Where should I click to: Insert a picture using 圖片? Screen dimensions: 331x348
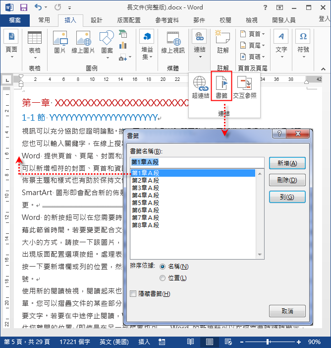tap(60, 42)
